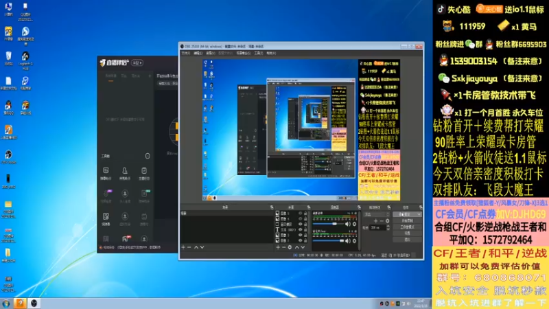Click the start recording button in Controls
Viewport: 549px width, 309px height.
(407, 220)
